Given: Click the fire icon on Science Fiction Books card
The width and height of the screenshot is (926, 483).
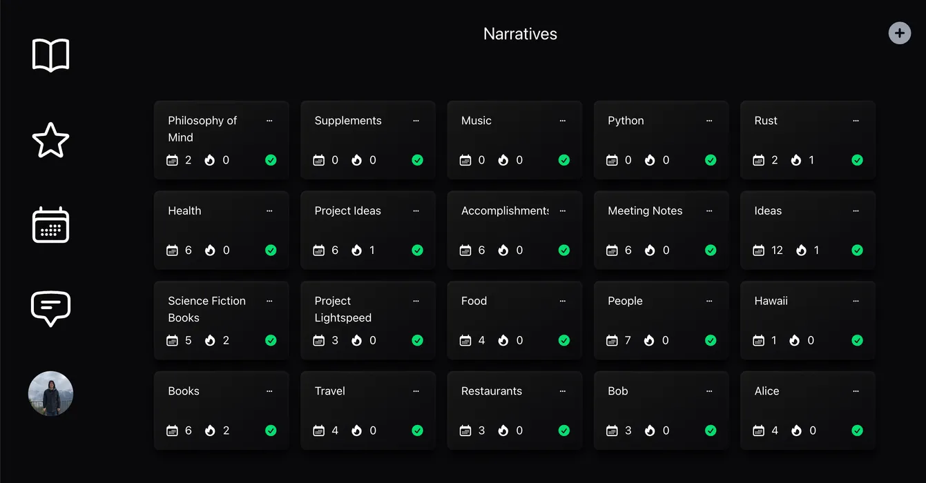Looking at the screenshot, I should [209, 339].
